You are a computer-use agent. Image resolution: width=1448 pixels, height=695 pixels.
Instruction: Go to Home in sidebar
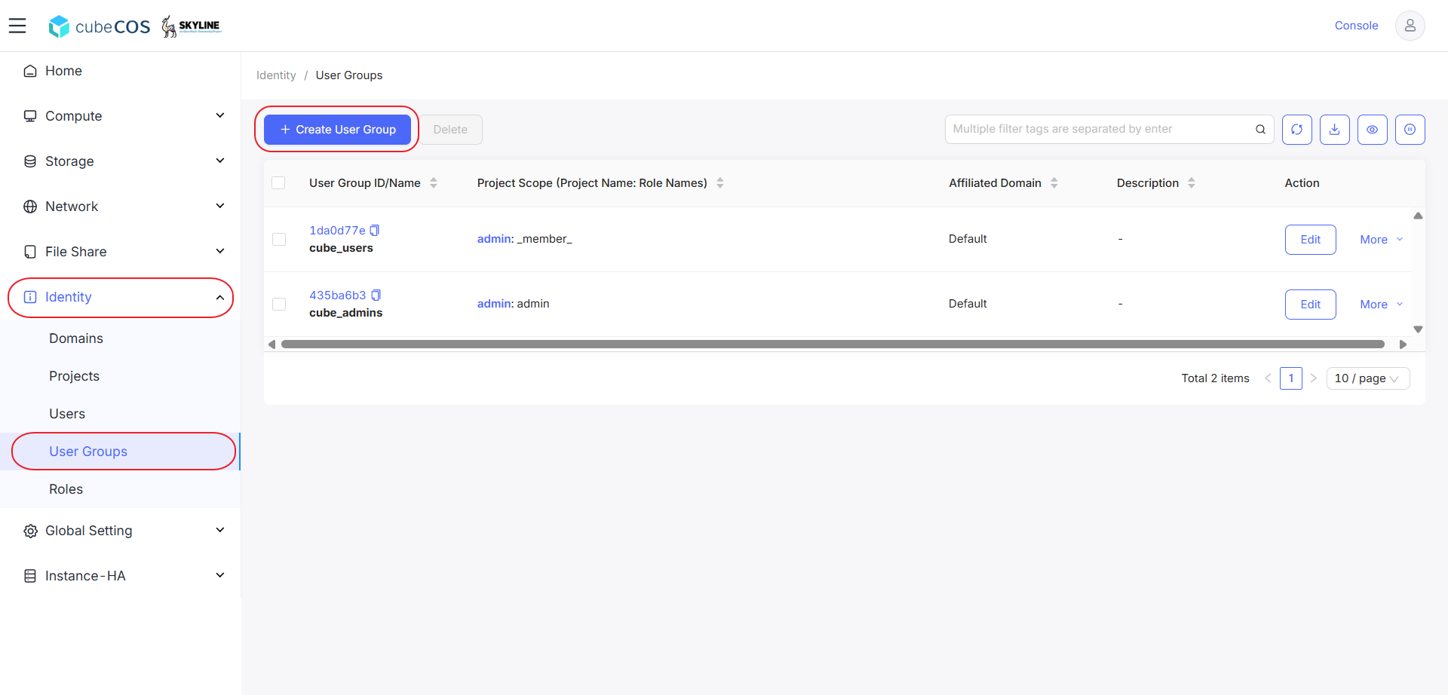click(63, 71)
